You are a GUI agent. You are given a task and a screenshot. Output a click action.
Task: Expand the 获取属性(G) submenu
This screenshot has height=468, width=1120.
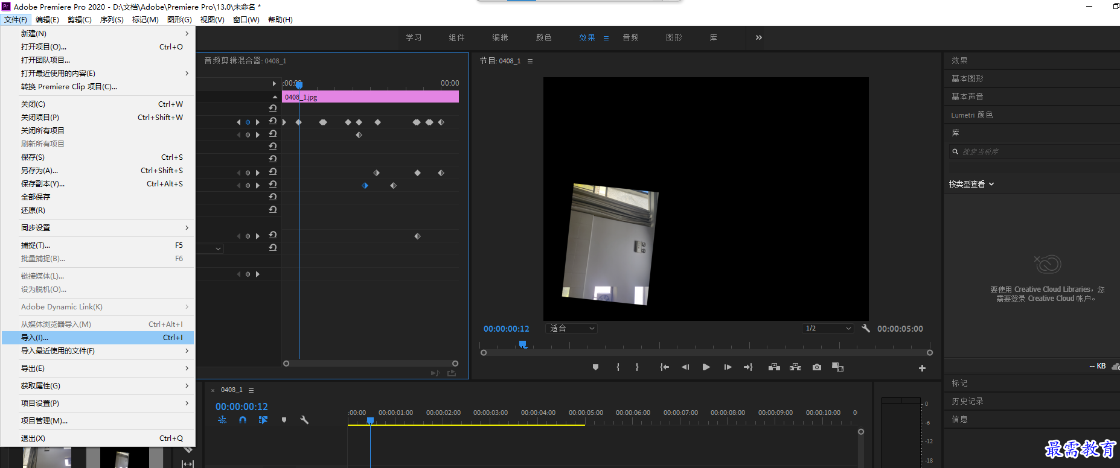click(98, 385)
